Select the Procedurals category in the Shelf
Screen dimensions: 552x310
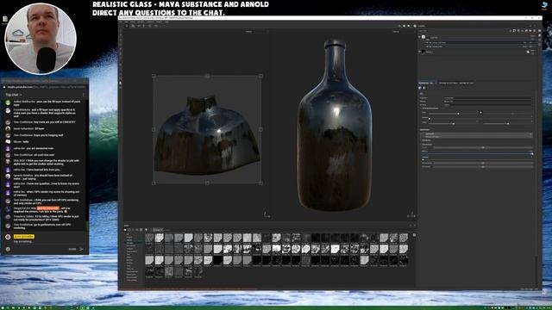click(x=131, y=245)
